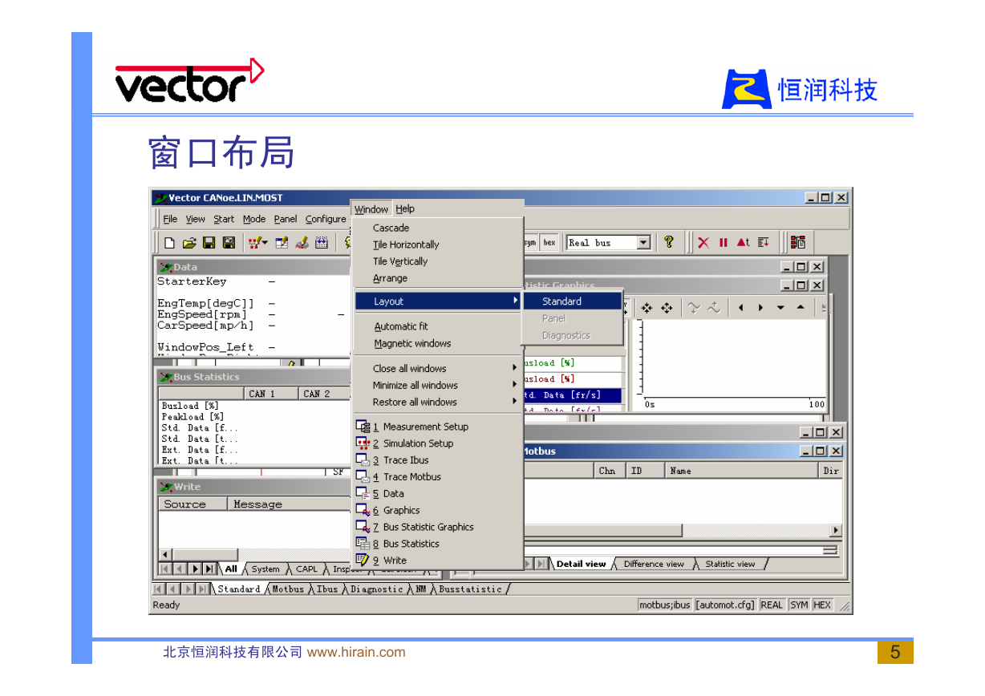This screenshot has width=985, height=696.
Task: Switch to the Diagnostic desktop tab
Action: click(377, 589)
